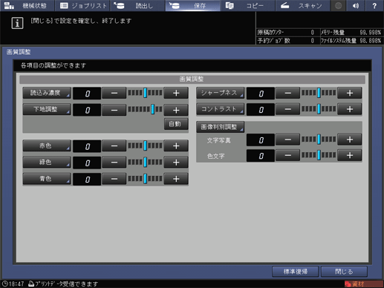Click the 青色 value field
The image size is (384, 288).
coord(87,179)
